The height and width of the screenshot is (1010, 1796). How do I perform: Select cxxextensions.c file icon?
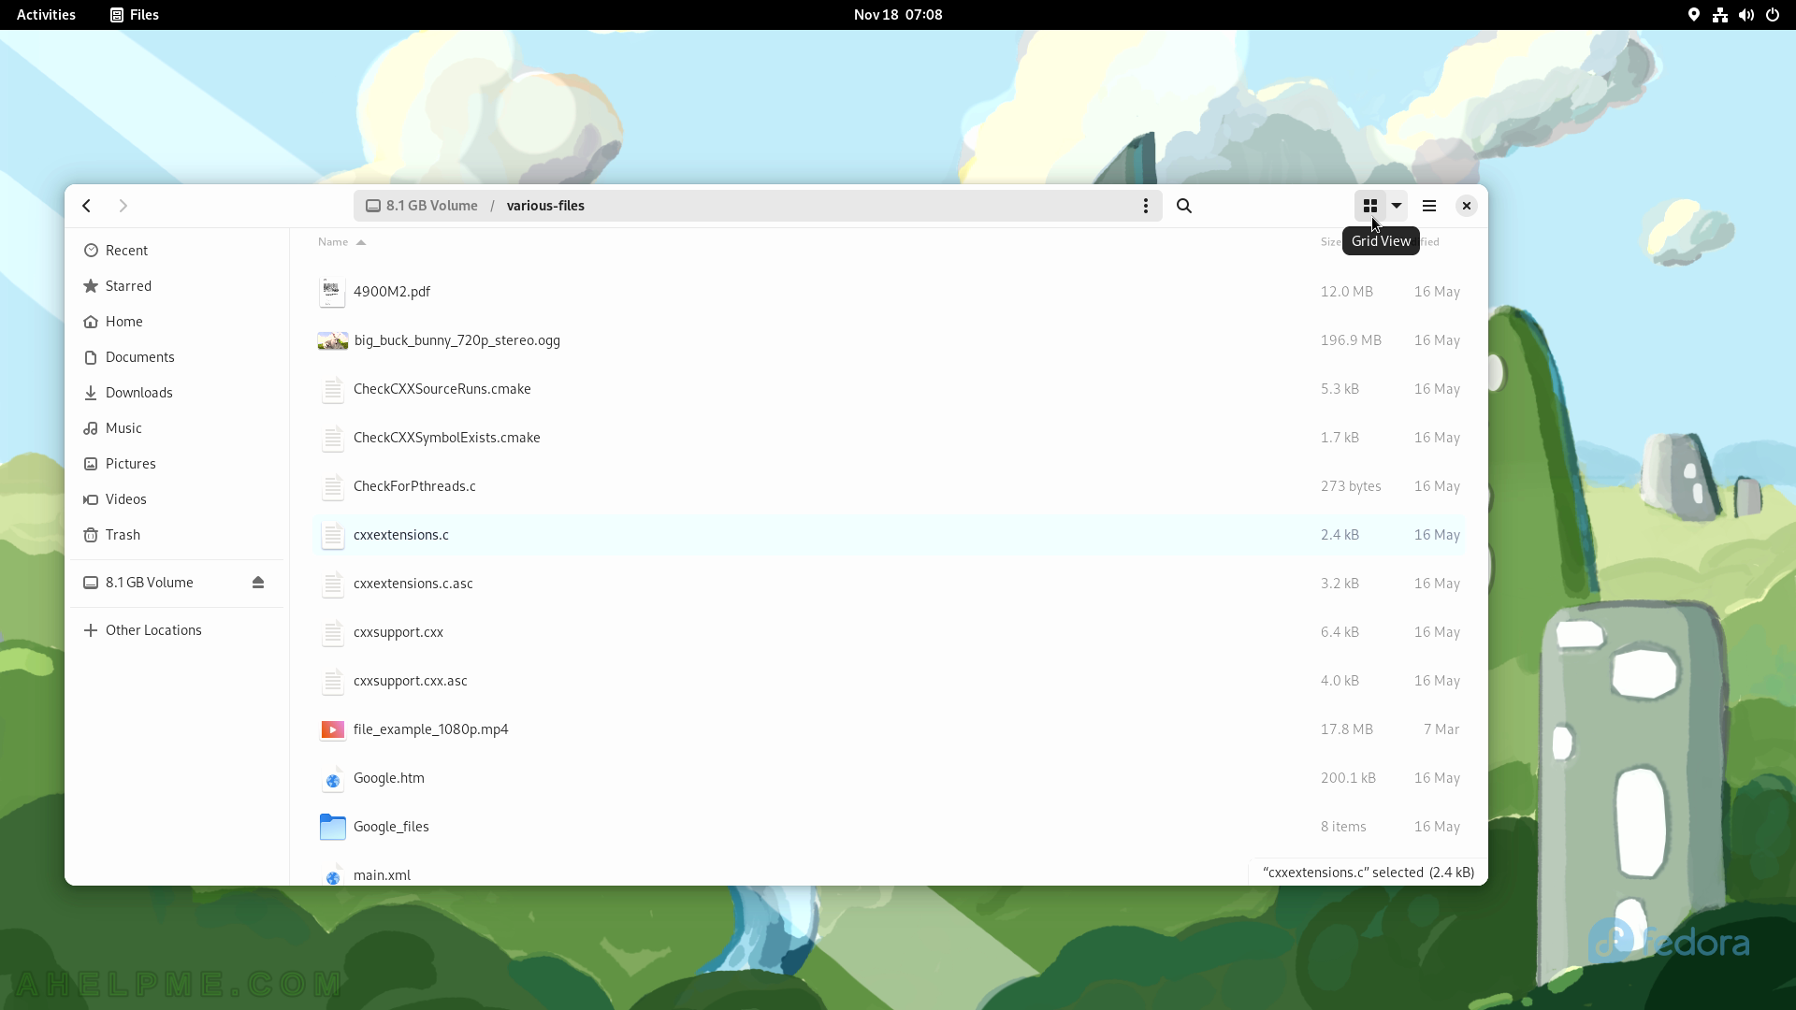(x=332, y=535)
